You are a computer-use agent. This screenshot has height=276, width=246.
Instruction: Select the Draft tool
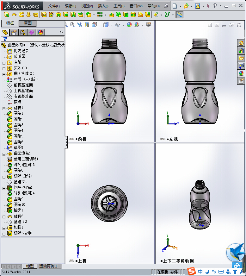(119, 15)
